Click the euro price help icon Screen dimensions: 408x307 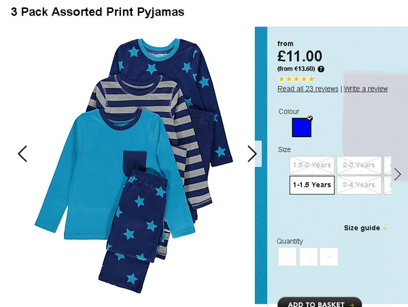click(321, 69)
